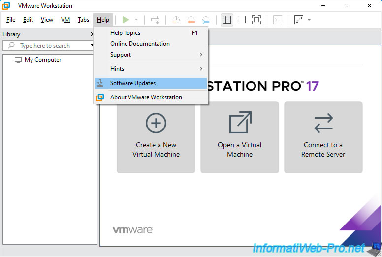Image resolution: width=382 pixels, height=257 pixels.
Task: Toggle full screen mode button
Action: (x=256, y=20)
